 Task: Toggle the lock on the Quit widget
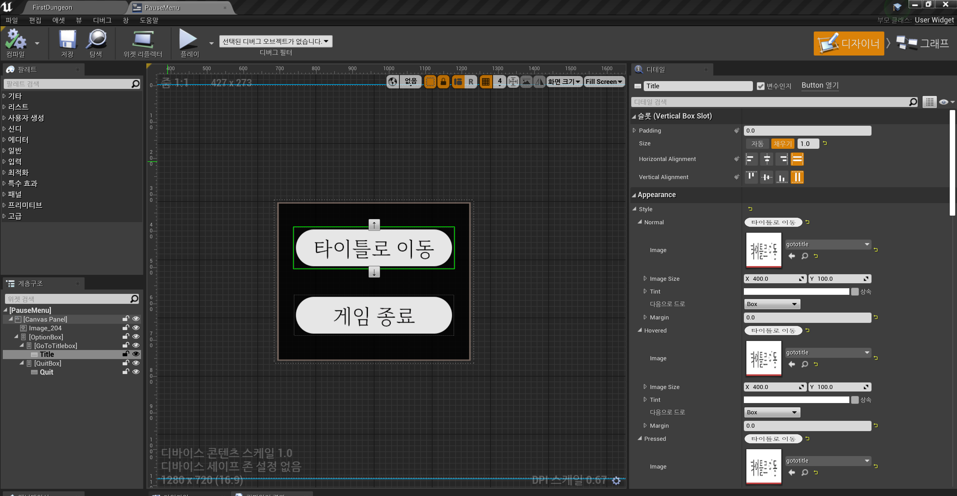[x=125, y=372]
